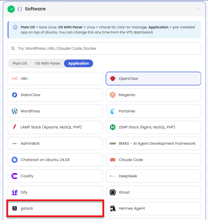Click the GatorClaw lightning icon
The height and width of the screenshot is (220, 208).
(x=14, y=95)
